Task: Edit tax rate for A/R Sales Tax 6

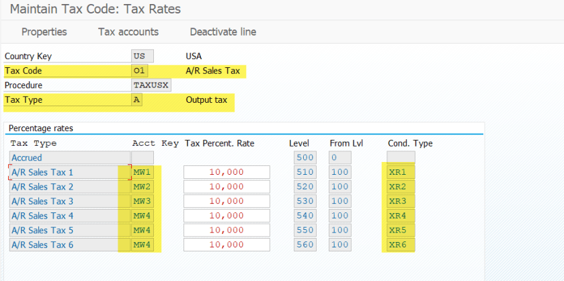Action: [227, 244]
